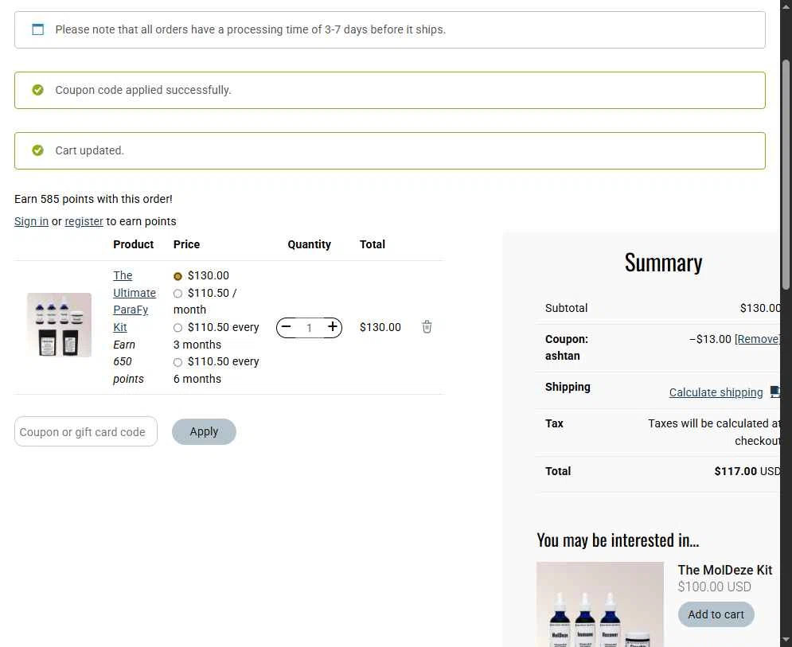The width and height of the screenshot is (792, 647).
Task: Click the Apply coupon button
Action: pos(204,432)
